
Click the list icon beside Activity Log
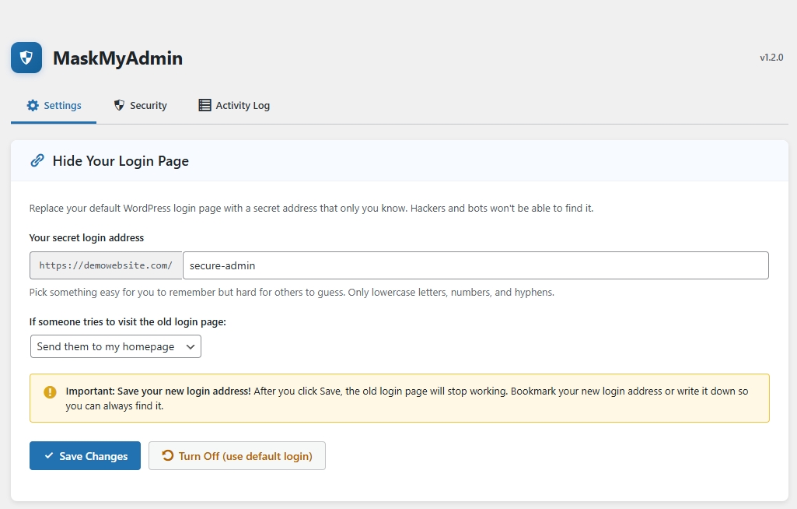(204, 105)
